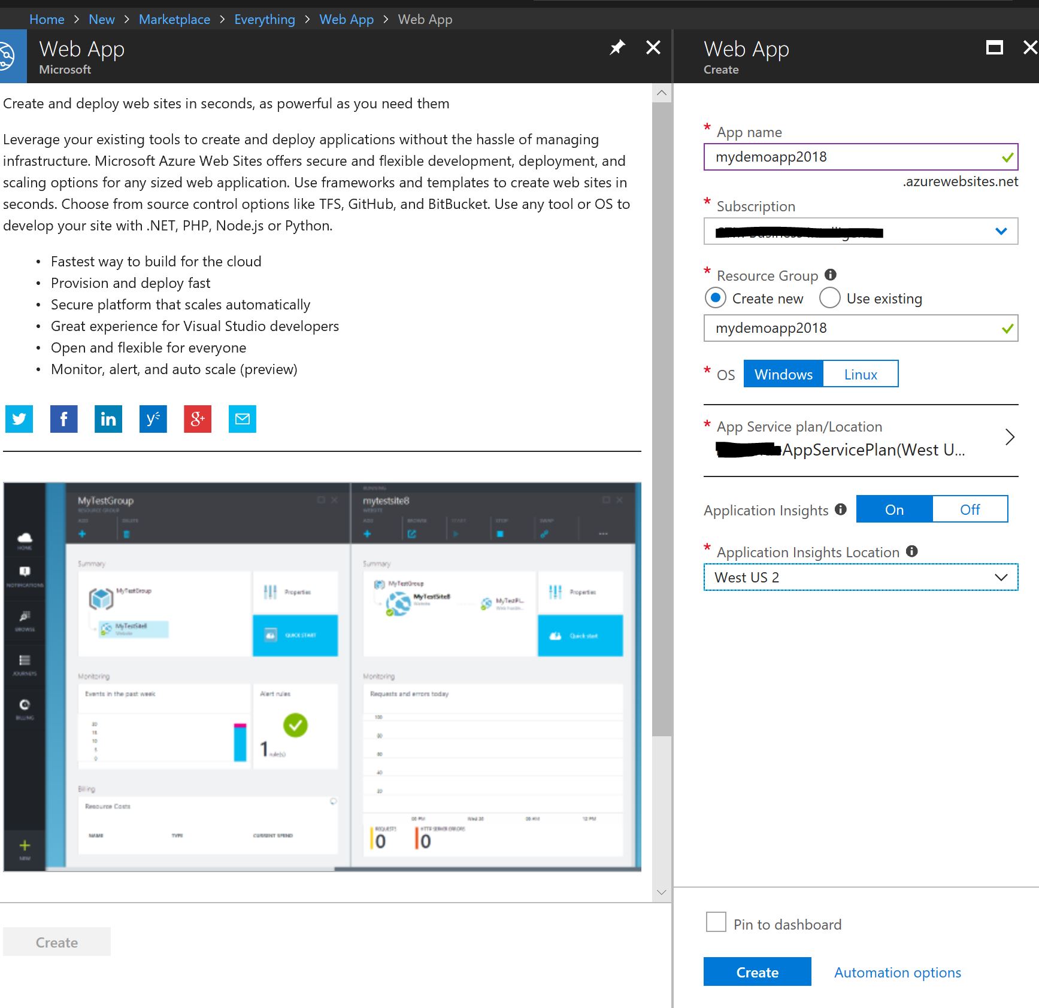Screen dimensions: 1039x1008
Task: Click Resource Group info icon
Action: coord(830,275)
